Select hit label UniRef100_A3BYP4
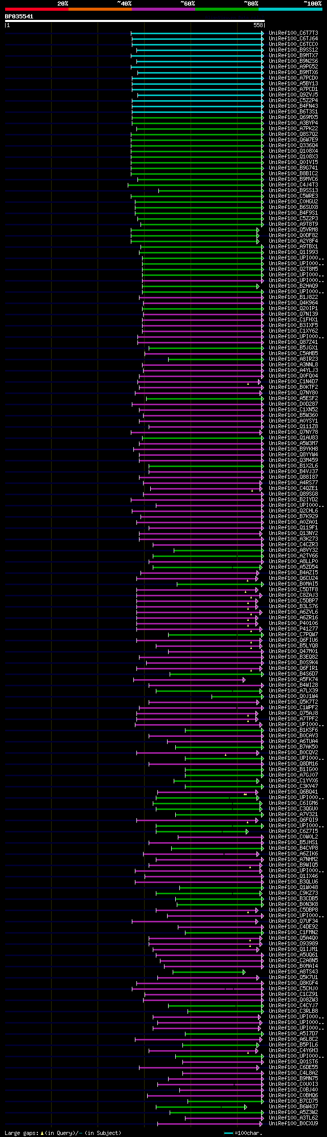The height and width of the screenshot is (1137, 327). point(293,123)
